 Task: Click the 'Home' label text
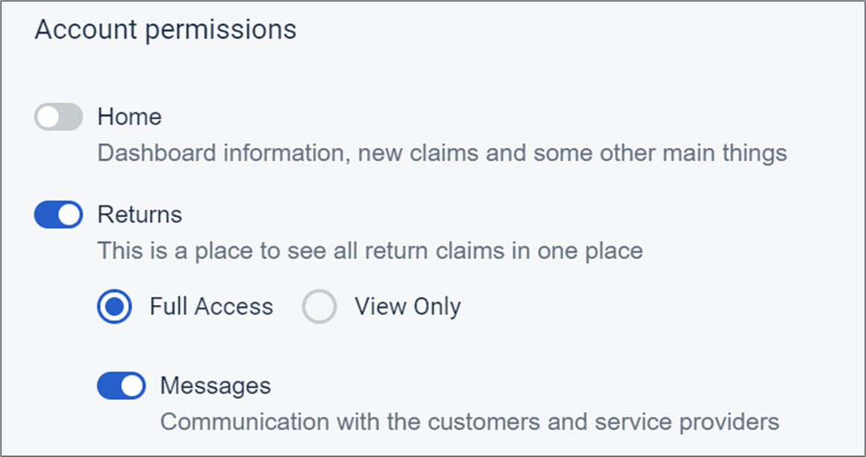click(x=130, y=117)
